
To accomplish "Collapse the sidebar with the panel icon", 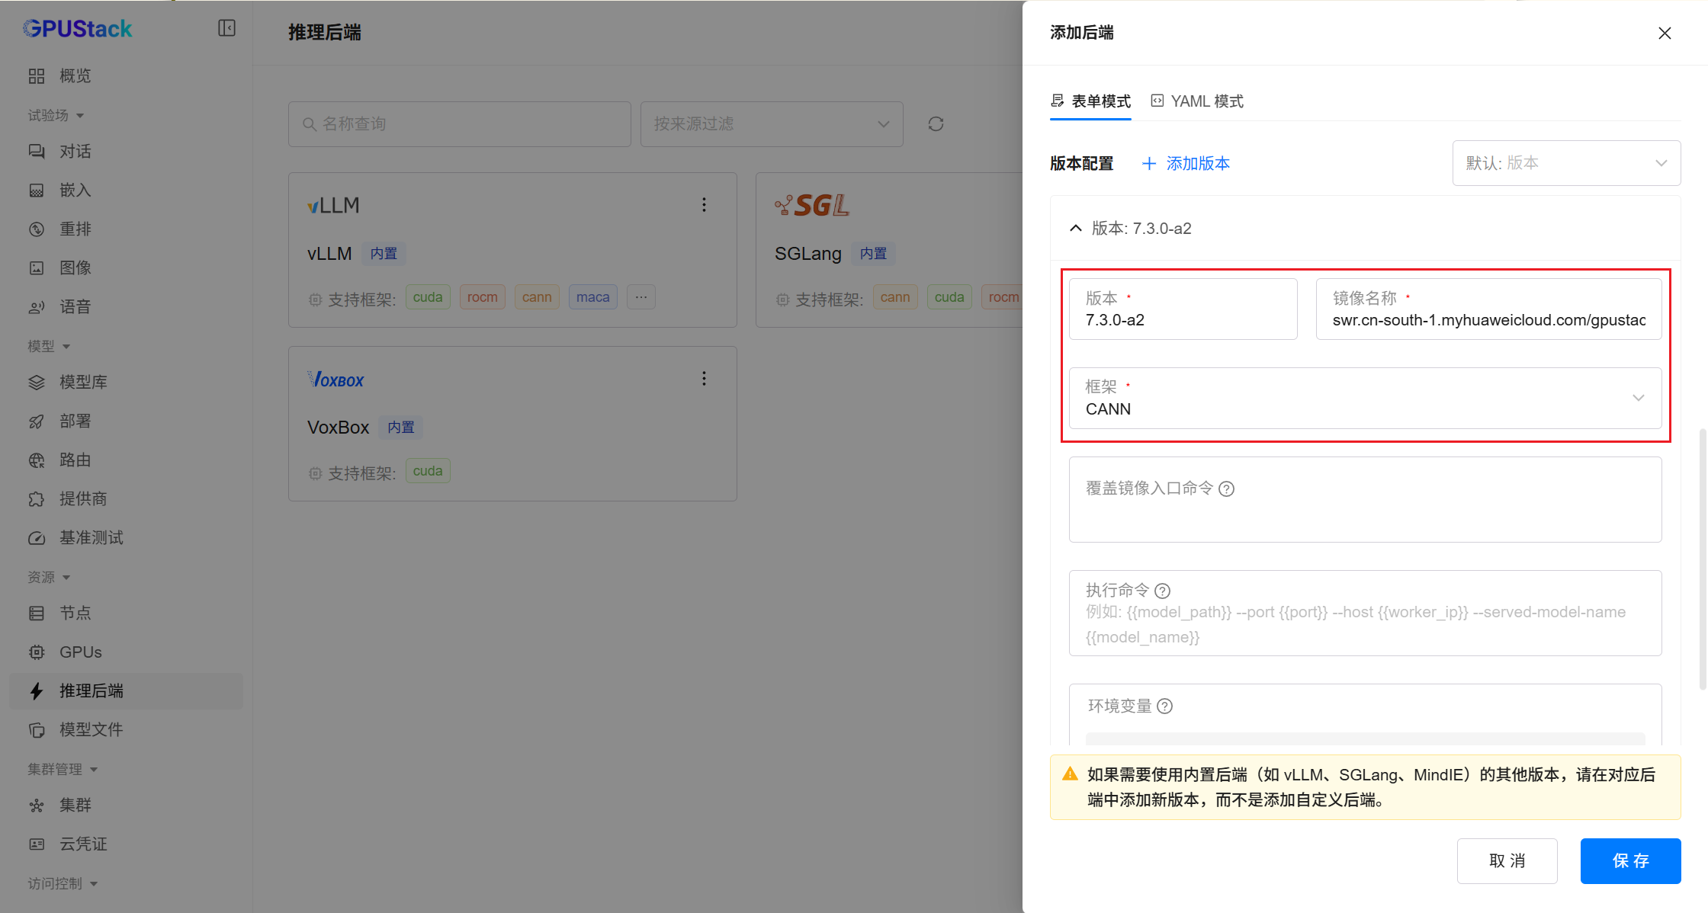I will [x=226, y=28].
